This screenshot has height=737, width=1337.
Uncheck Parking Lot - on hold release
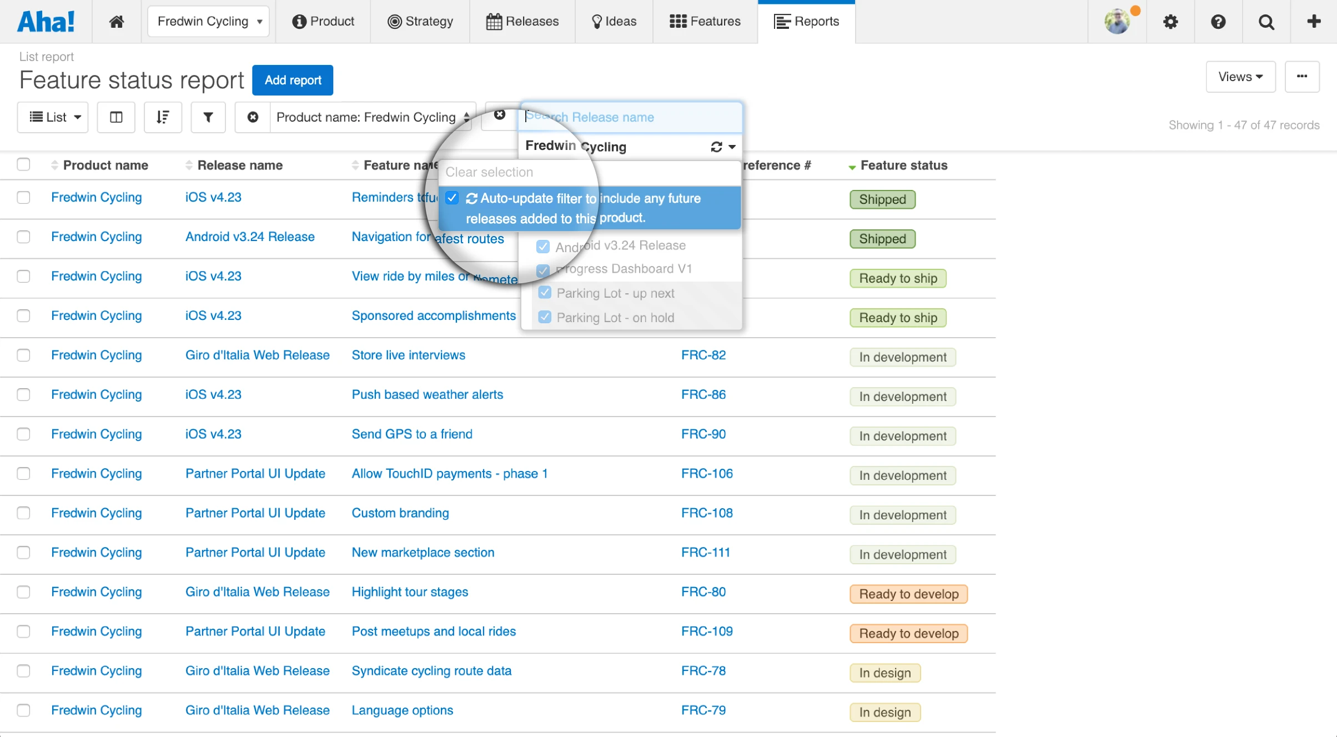click(545, 317)
